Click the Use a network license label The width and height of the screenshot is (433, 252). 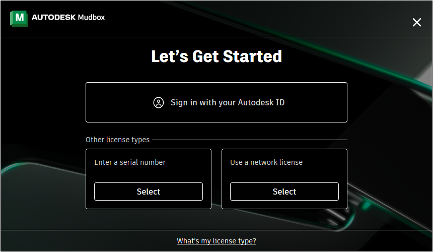(x=266, y=162)
